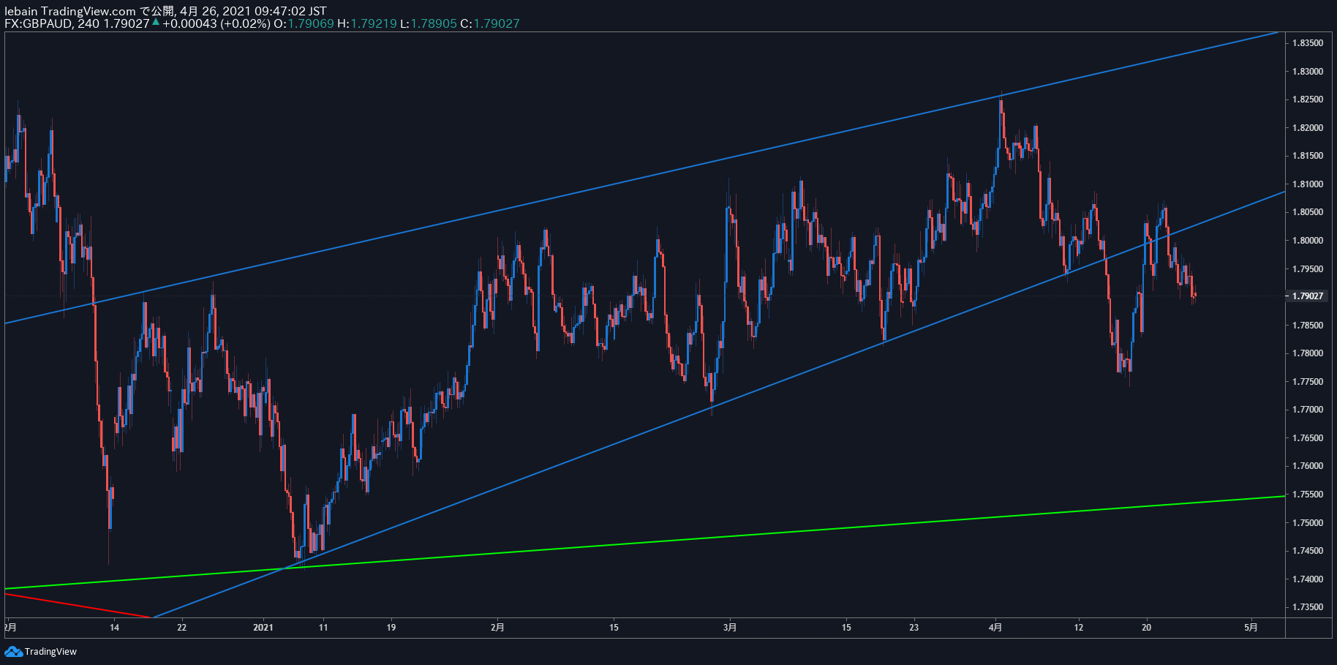Click the open value O:1.79069
The image size is (1337, 665).
304,23
